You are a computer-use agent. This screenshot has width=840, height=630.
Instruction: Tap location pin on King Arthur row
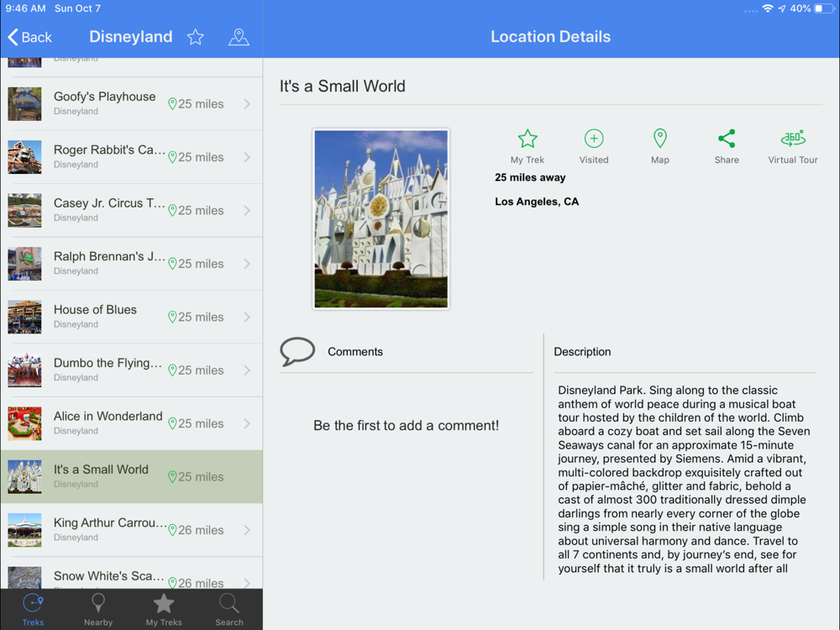pos(172,530)
